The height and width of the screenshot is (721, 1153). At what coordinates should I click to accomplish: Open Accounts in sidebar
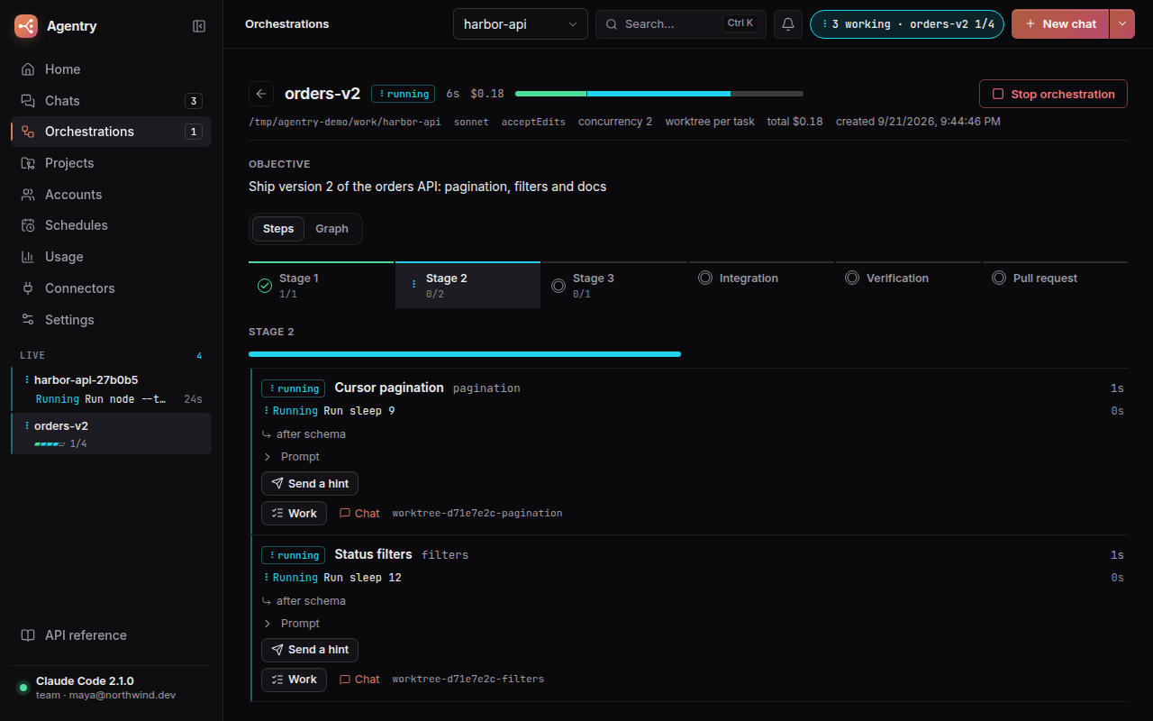pyautogui.click(x=112, y=195)
